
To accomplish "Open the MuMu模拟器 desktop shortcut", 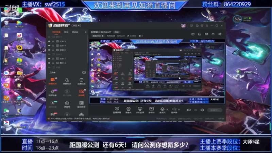I will point(19,100).
